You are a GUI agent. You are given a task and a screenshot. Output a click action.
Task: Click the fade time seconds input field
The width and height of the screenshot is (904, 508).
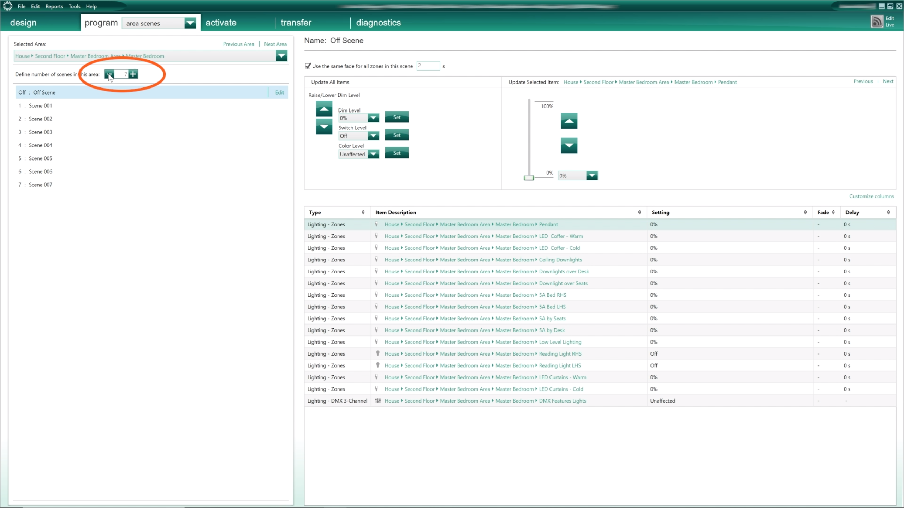428,66
